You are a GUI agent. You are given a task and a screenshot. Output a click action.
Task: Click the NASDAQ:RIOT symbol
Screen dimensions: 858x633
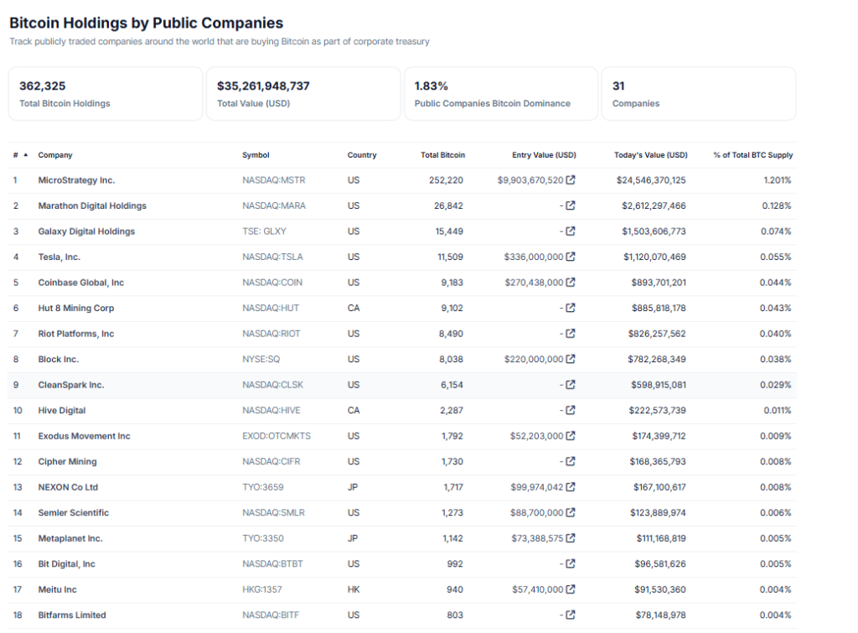pos(270,334)
